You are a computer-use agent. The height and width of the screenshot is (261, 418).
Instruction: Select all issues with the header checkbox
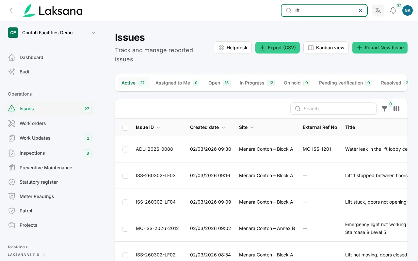[125, 128]
